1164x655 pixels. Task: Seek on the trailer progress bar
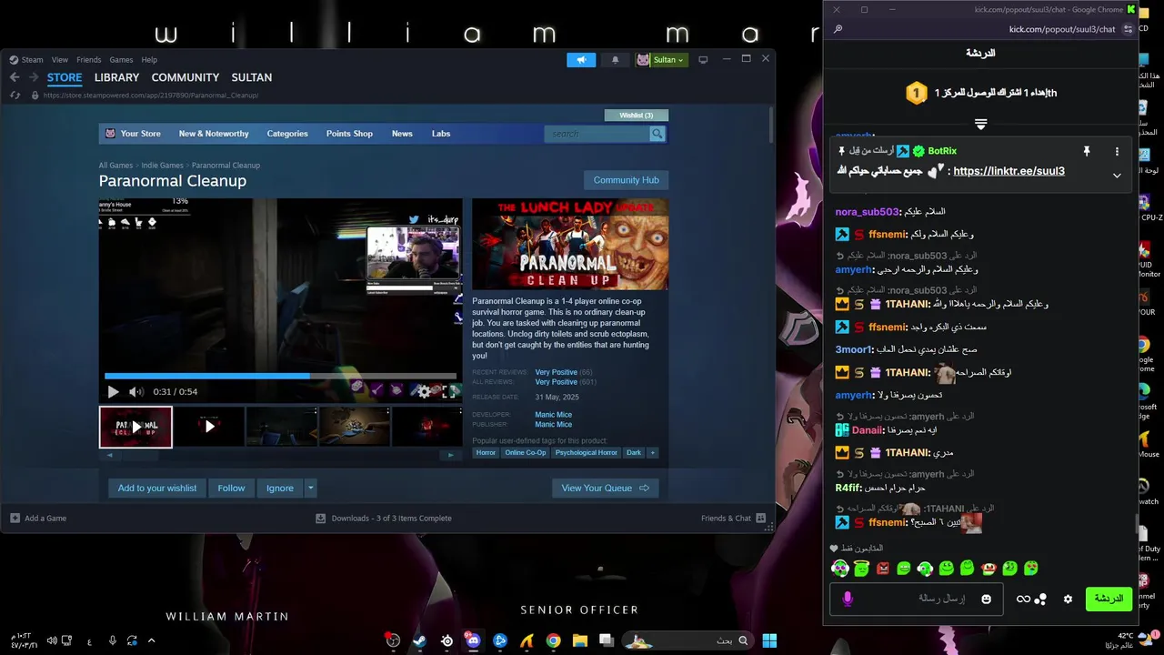coord(280,375)
